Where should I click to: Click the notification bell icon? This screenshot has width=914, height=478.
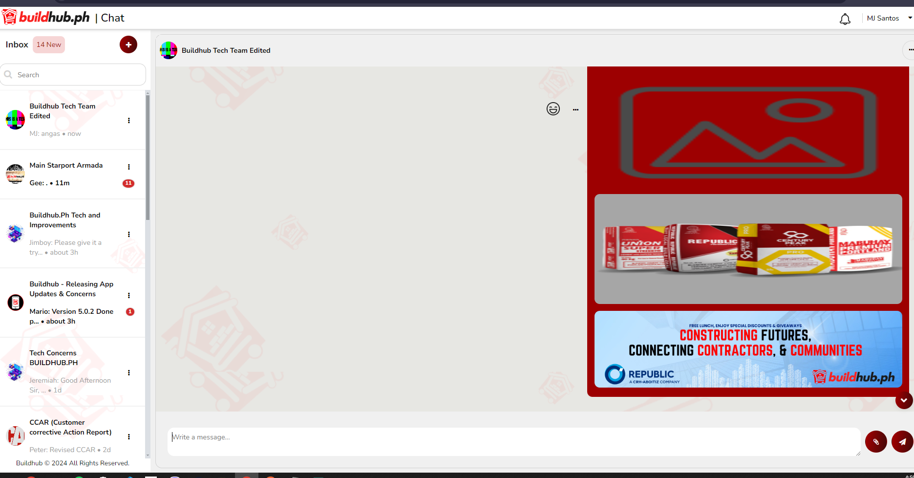click(845, 19)
